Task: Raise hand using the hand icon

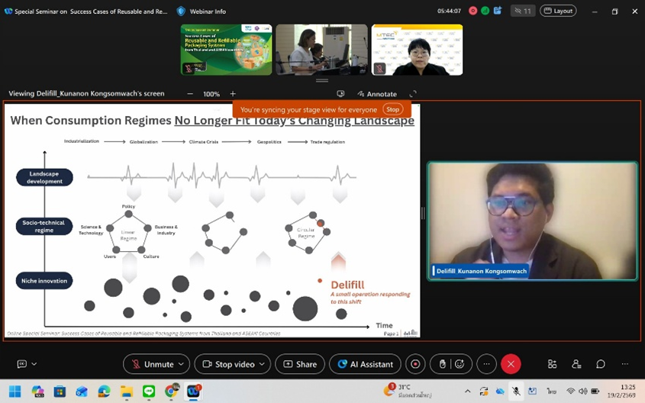Action: pos(443,364)
